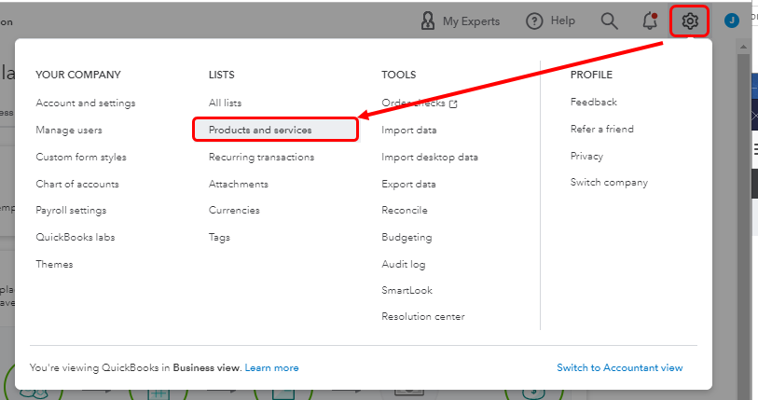Click the search magnifier icon

pyautogui.click(x=609, y=21)
